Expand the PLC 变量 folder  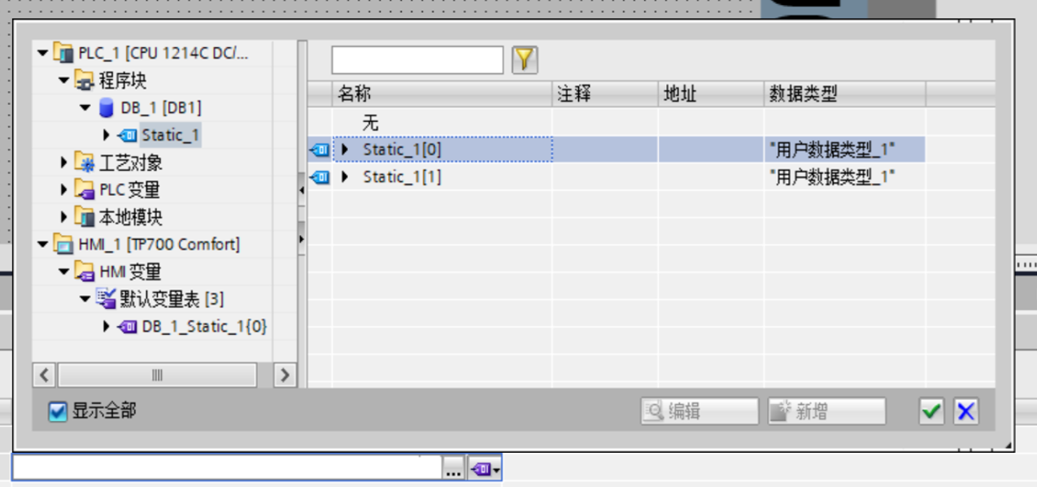click(x=64, y=189)
